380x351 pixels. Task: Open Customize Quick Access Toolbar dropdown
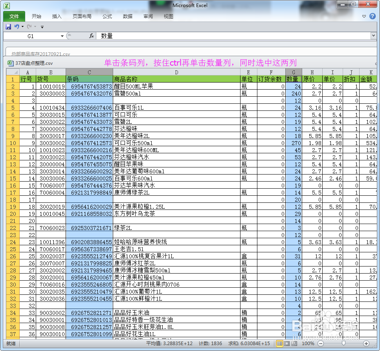pyautogui.click(x=42, y=27)
